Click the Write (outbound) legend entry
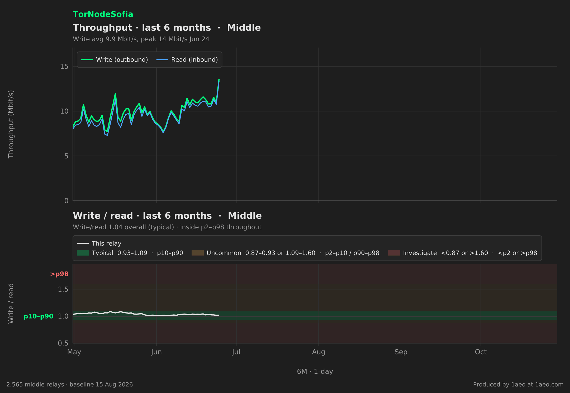Viewport: 570px width, 393px height. coord(115,60)
